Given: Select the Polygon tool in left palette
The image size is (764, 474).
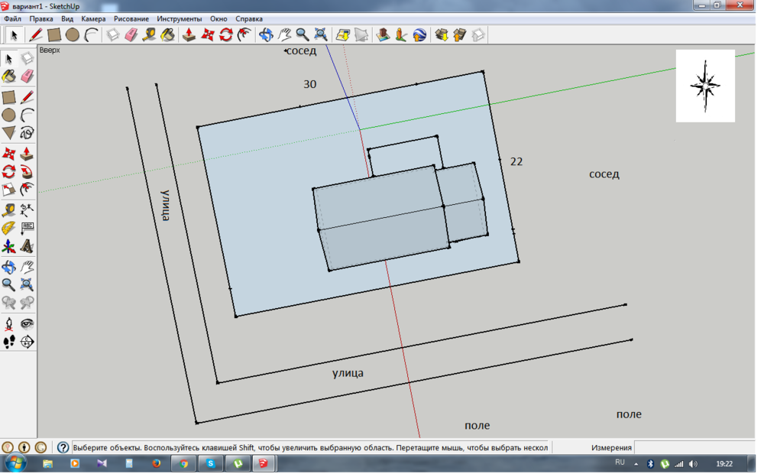Looking at the screenshot, I should click(x=8, y=133).
